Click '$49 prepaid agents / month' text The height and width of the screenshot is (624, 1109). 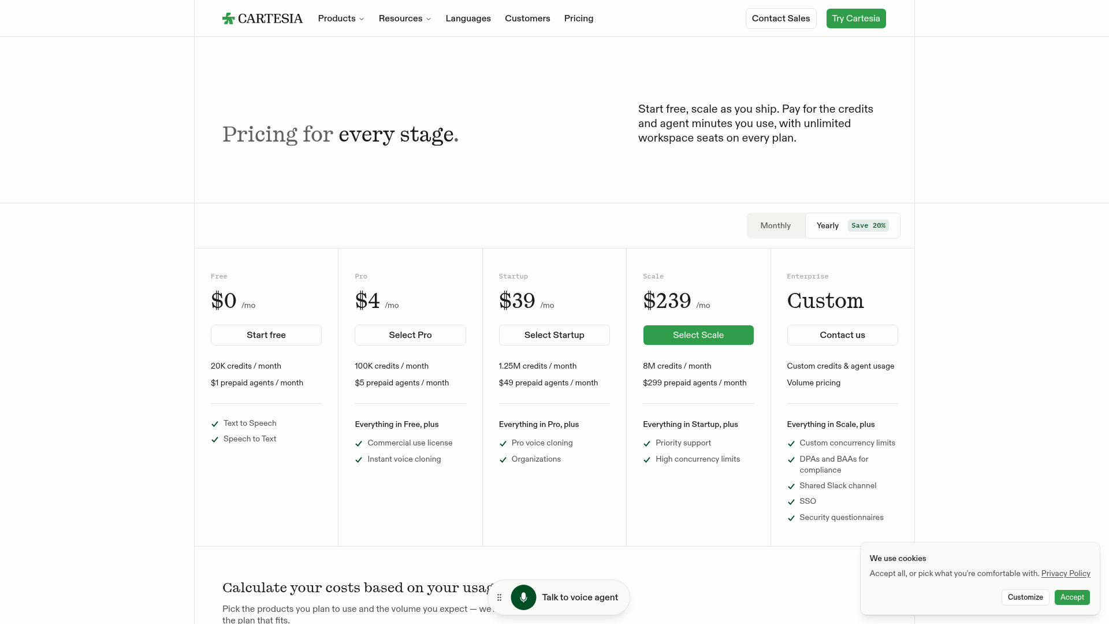(549, 383)
